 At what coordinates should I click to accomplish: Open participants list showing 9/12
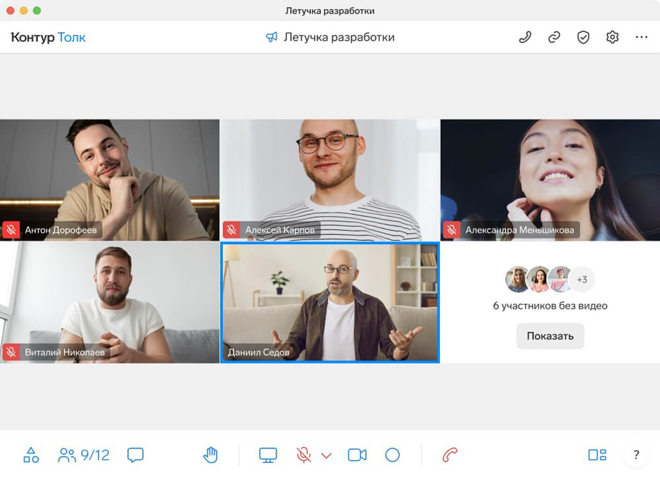[84, 455]
